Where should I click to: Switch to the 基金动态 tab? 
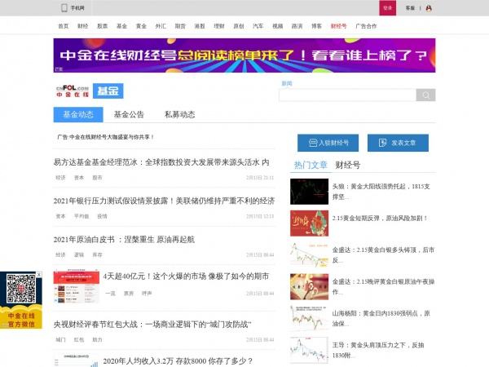pos(78,114)
